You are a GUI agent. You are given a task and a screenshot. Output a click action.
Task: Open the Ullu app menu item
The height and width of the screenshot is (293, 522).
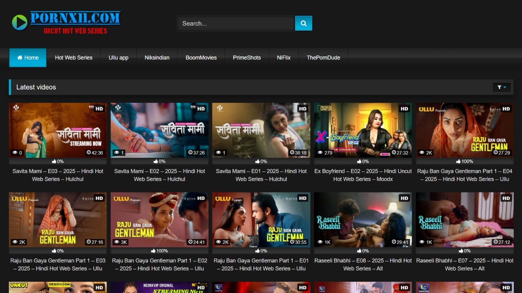(x=119, y=58)
